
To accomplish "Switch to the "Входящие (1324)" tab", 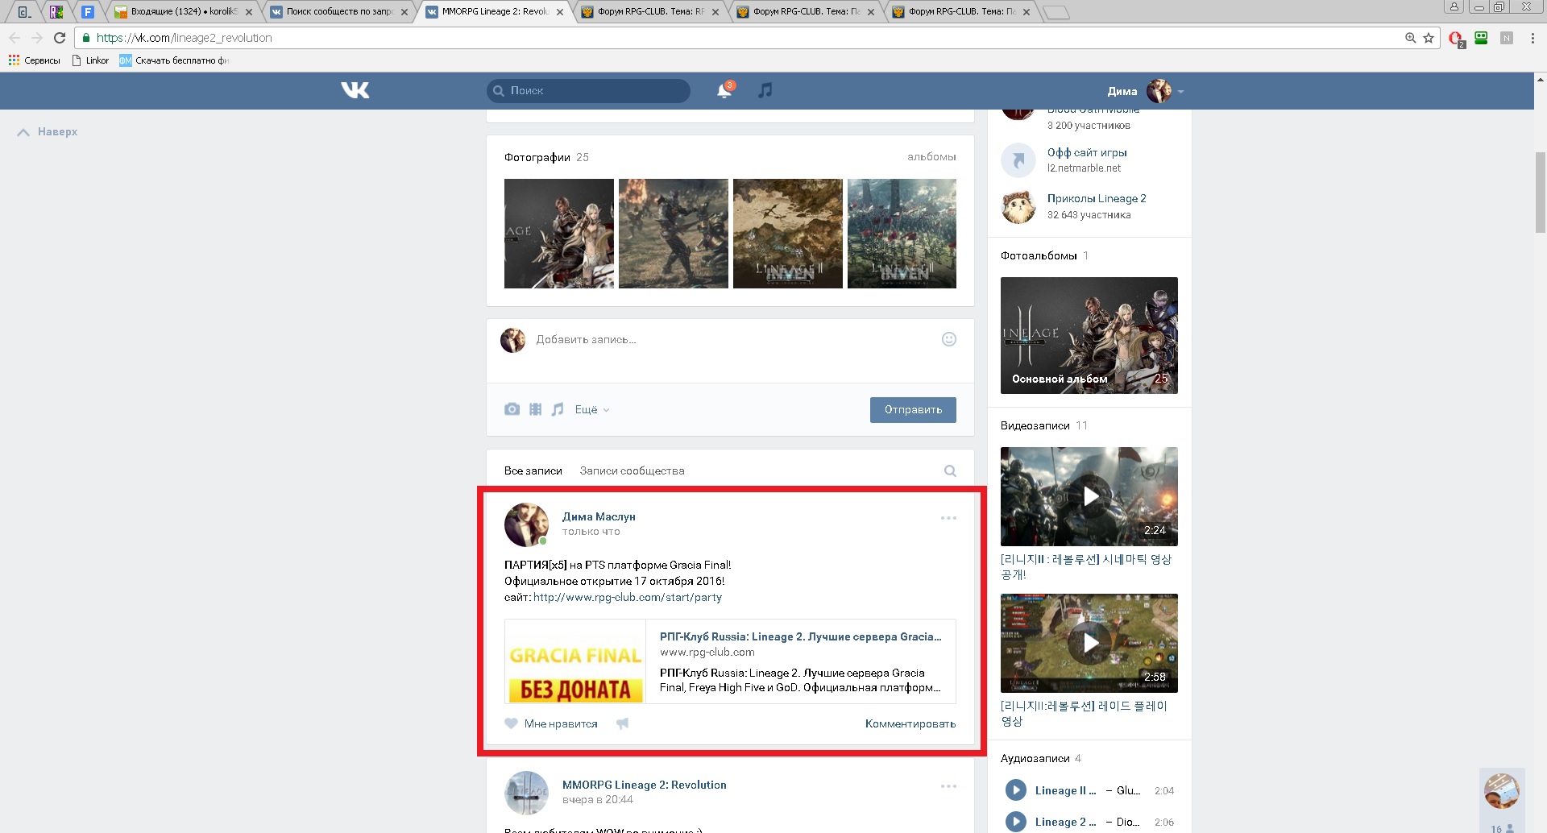I will coord(184,11).
